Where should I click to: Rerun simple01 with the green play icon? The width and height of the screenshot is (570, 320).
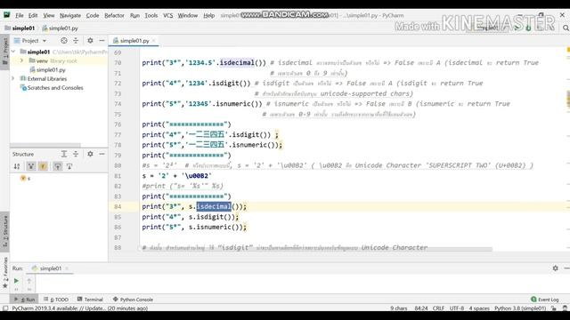click(16, 281)
